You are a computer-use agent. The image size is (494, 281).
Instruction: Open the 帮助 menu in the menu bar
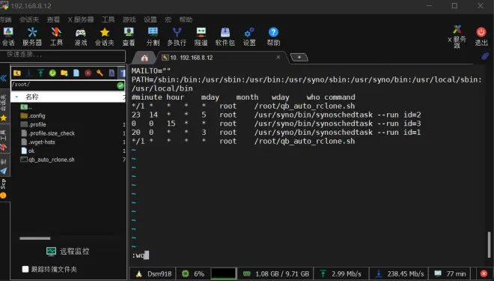point(186,19)
